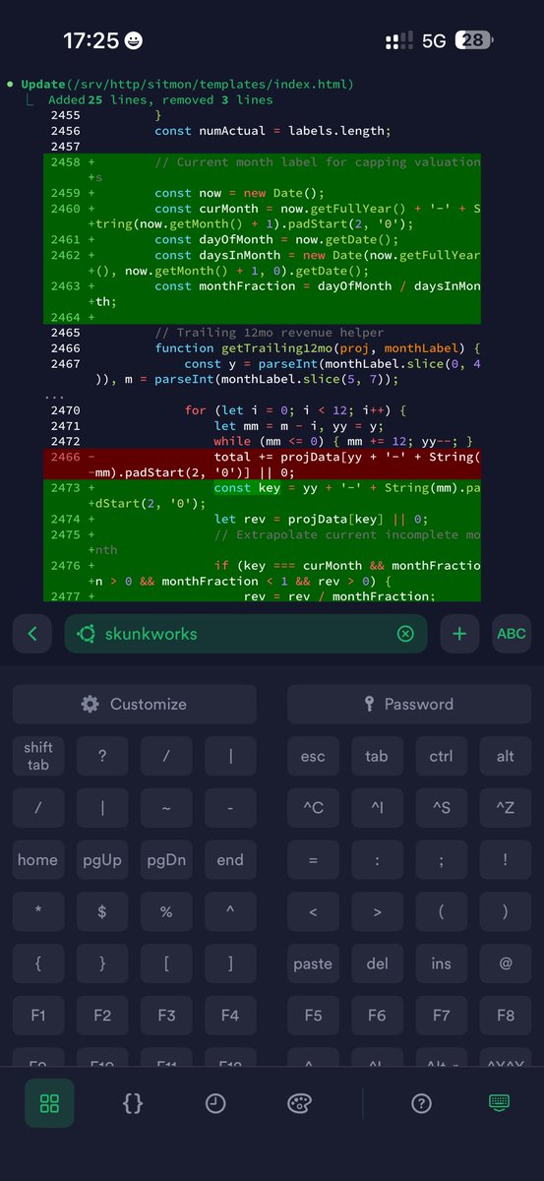Tap the $ dollar key
The image size is (544, 1181).
(x=102, y=912)
